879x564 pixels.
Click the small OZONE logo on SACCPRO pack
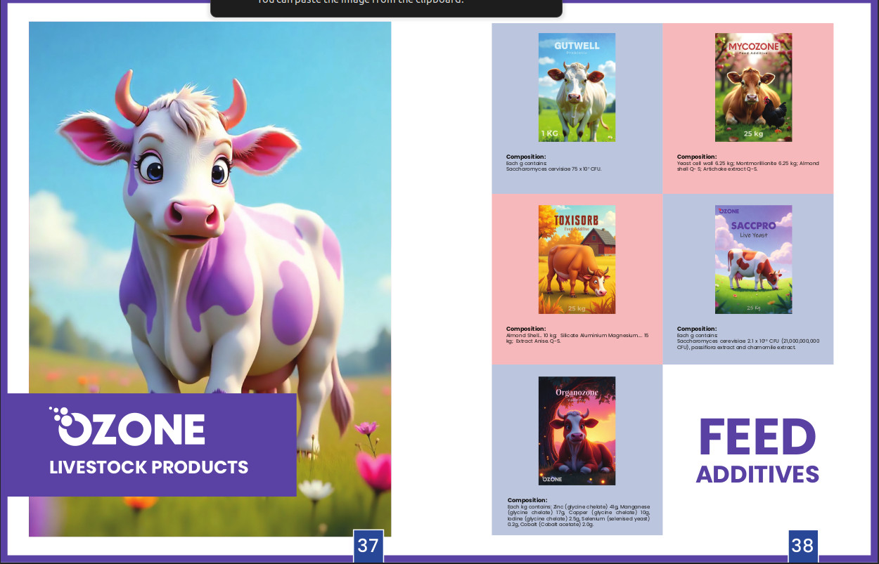pos(729,211)
